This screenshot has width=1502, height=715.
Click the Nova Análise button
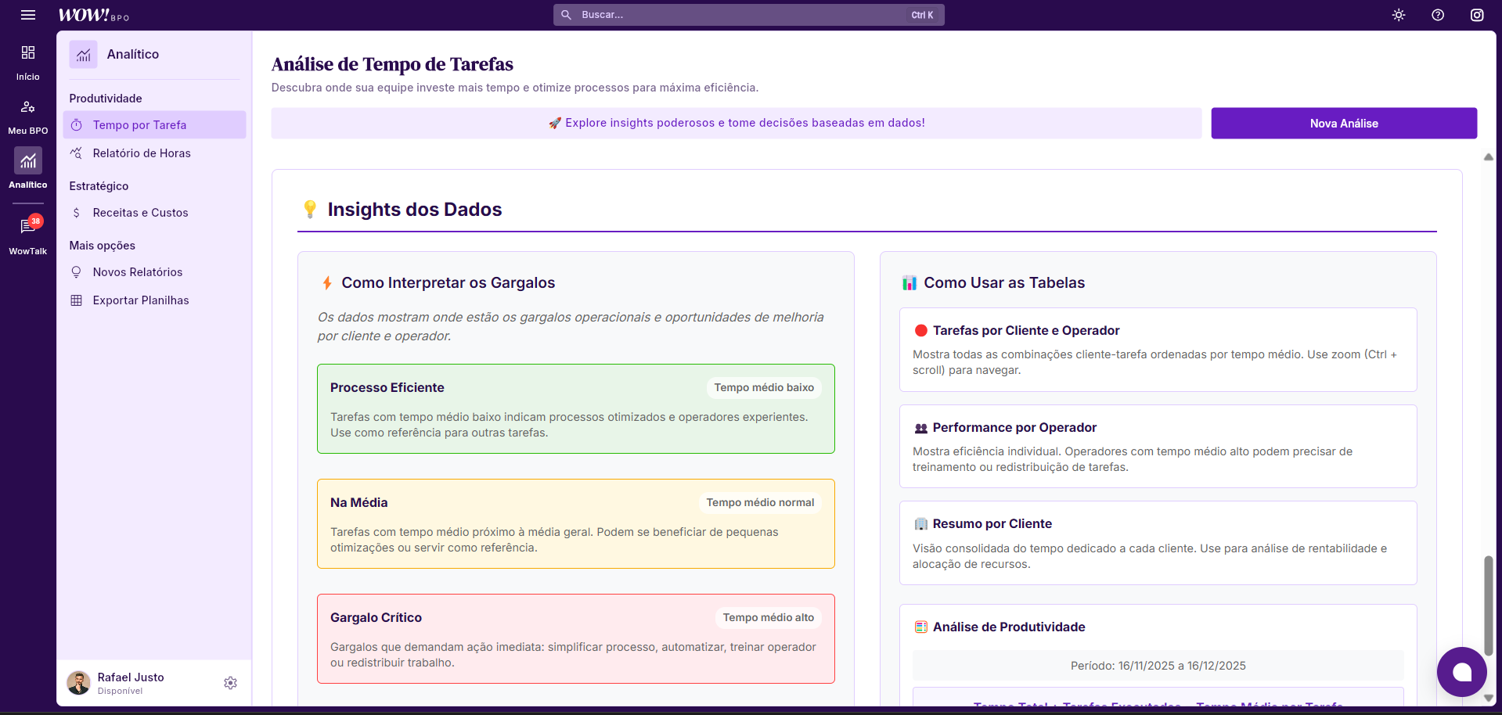point(1343,124)
